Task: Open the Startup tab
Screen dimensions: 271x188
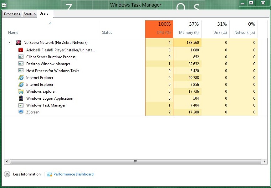Action: (29, 14)
